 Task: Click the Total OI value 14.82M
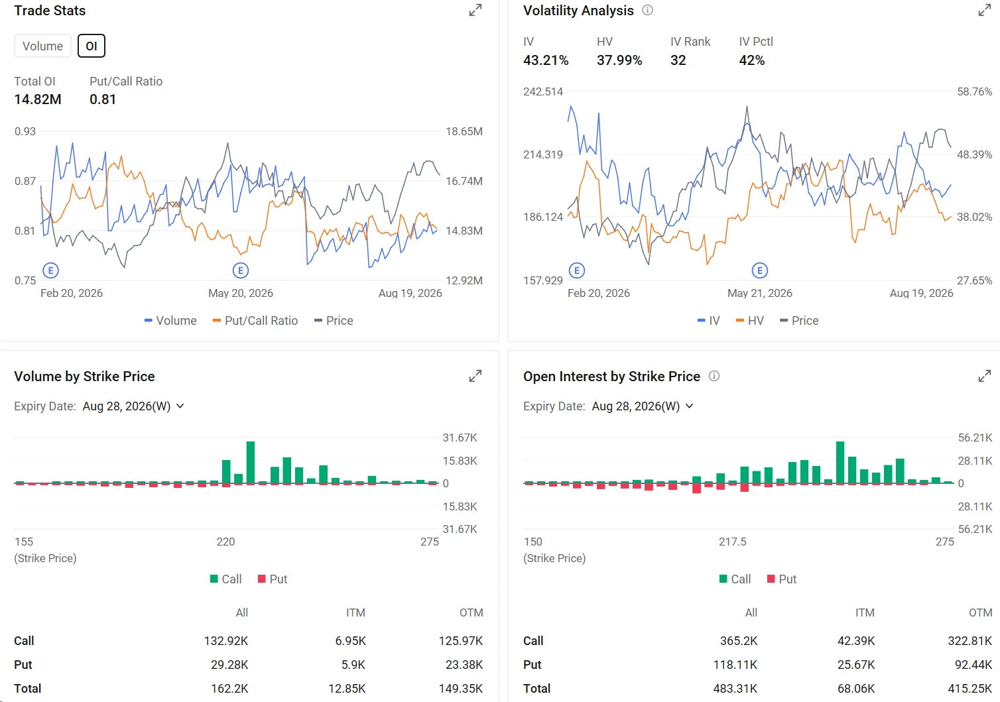(38, 99)
